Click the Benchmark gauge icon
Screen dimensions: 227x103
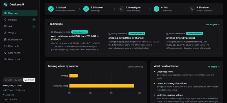click(5, 59)
